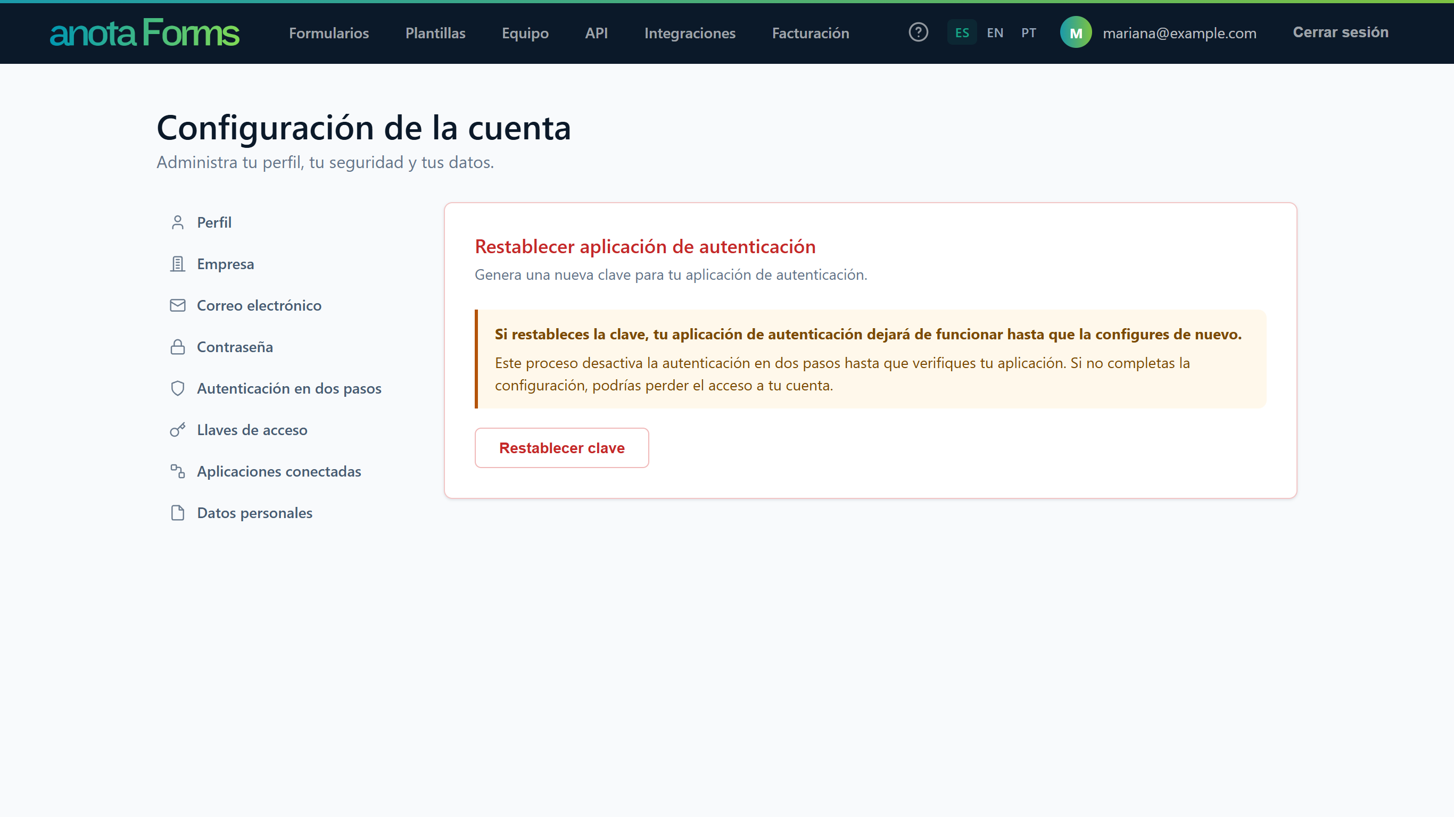
Task: Click the Configuración de la cuenta page title
Action: 364,127
